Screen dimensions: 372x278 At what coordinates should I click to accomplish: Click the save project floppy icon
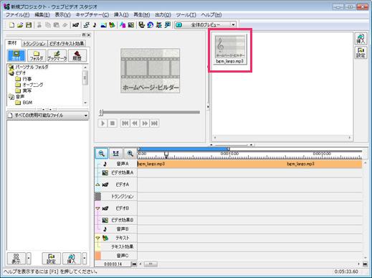click(x=29, y=25)
